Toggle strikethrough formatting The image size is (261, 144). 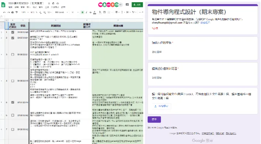point(90,12)
